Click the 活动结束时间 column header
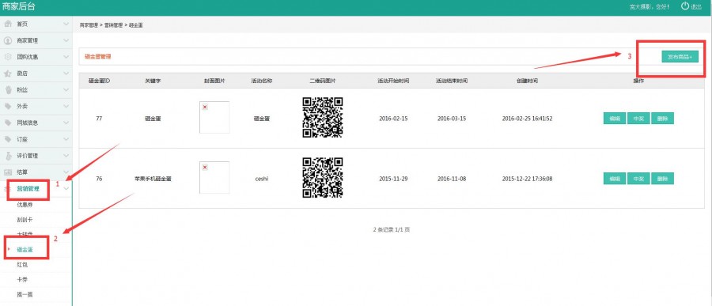The height and width of the screenshot is (306, 712). 452,81
